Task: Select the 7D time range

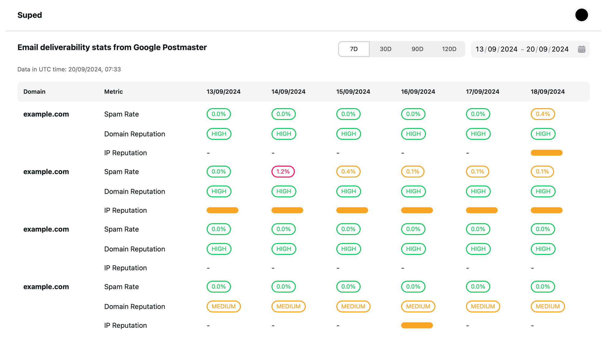Action: 354,49
